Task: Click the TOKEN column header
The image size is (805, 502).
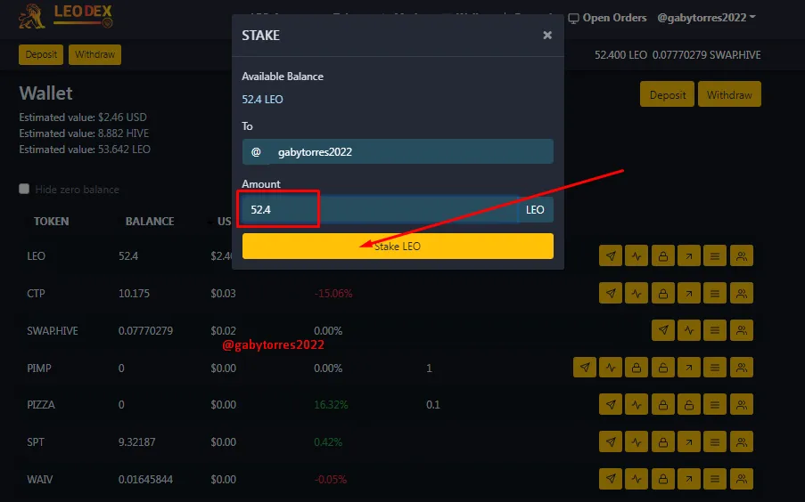Action: tap(52, 222)
